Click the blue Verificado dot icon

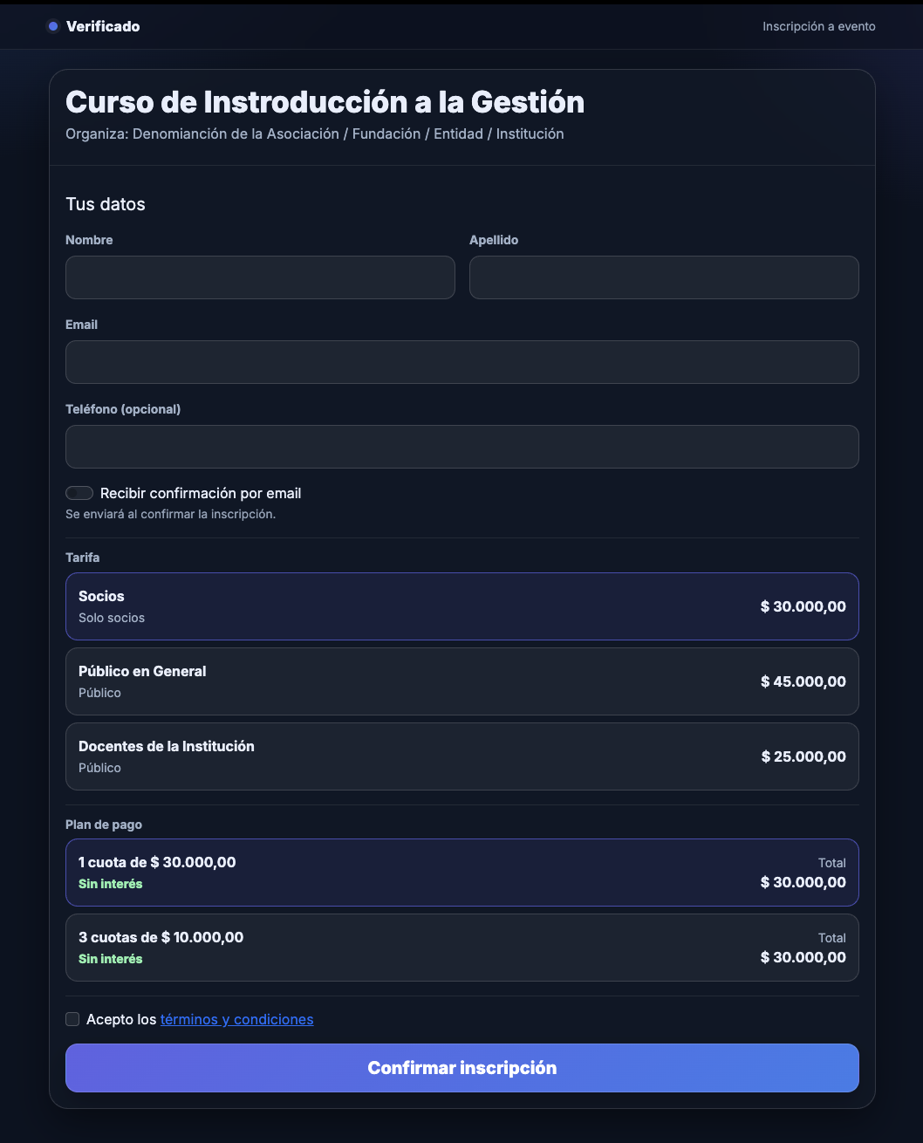(x=53, y=26)
